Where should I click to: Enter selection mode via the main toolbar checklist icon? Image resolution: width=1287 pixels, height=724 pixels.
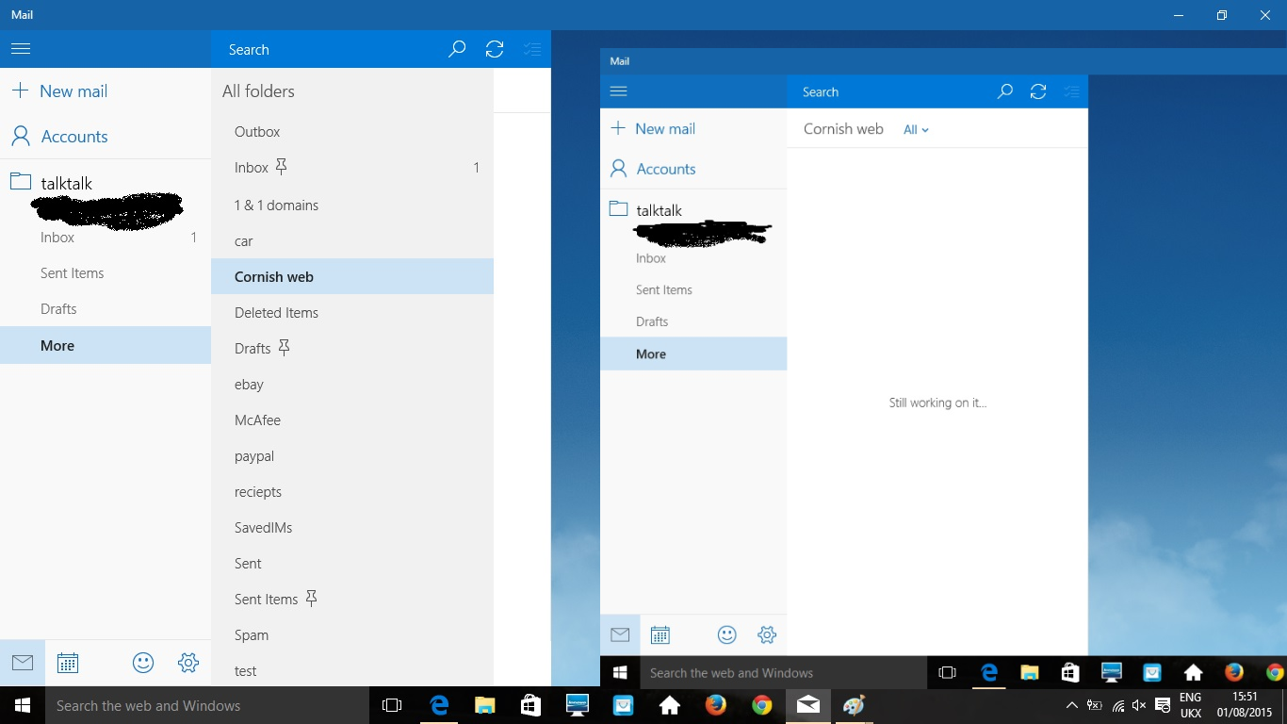(532, 49)
